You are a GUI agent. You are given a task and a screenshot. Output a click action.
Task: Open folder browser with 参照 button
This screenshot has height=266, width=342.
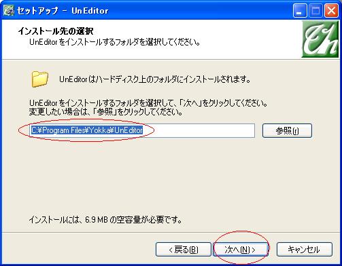[x=287, y=130]
